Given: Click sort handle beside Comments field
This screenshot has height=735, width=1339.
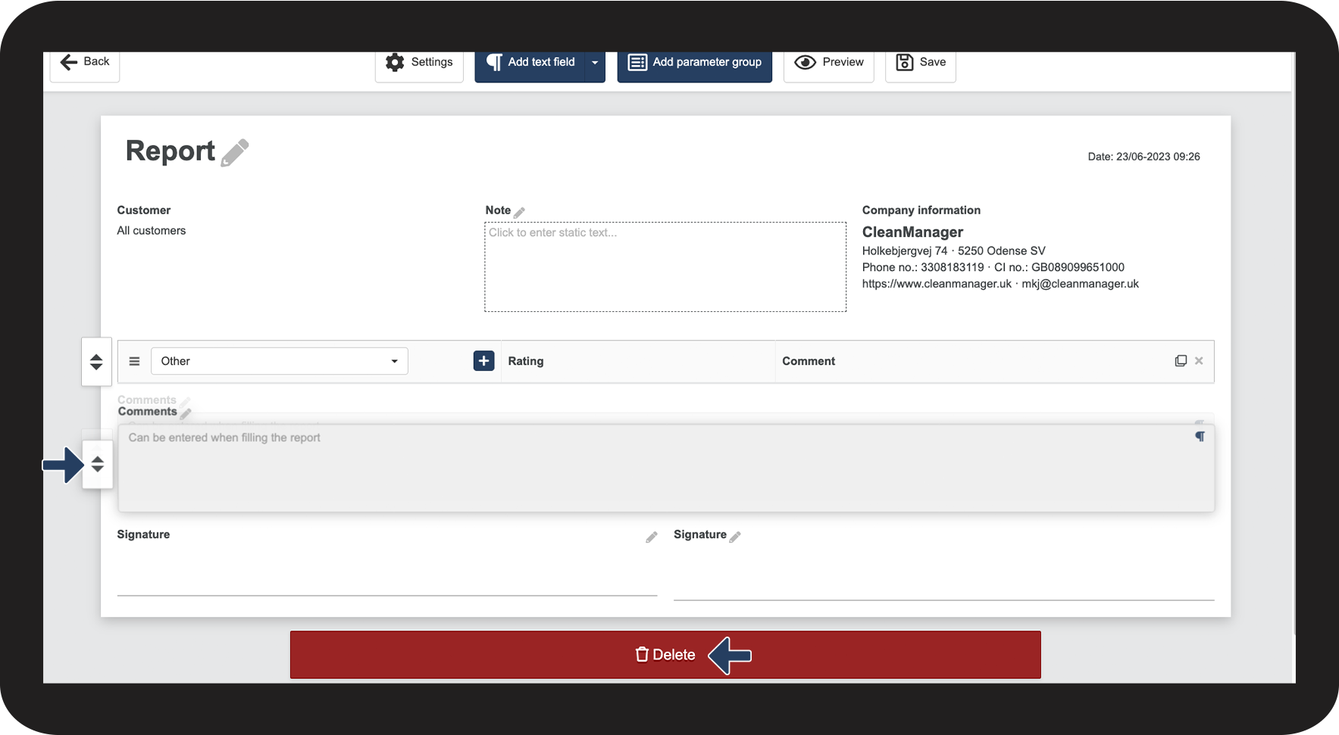Looking at the screenshot, I should pos(98,465).
